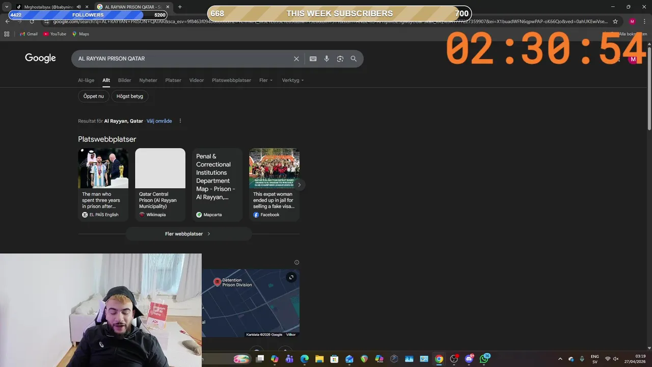652x367 pixels.
Task: Click the Välj område link
Action: [x=159, y=121]
